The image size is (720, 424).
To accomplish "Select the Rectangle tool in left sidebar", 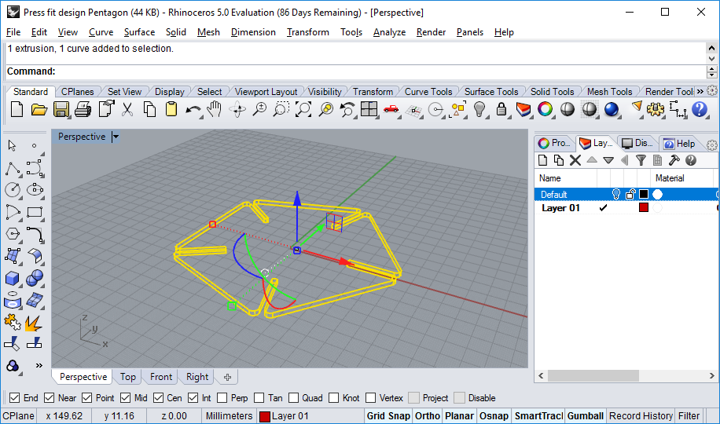I will pyautogui.click(x=35, y=212).
